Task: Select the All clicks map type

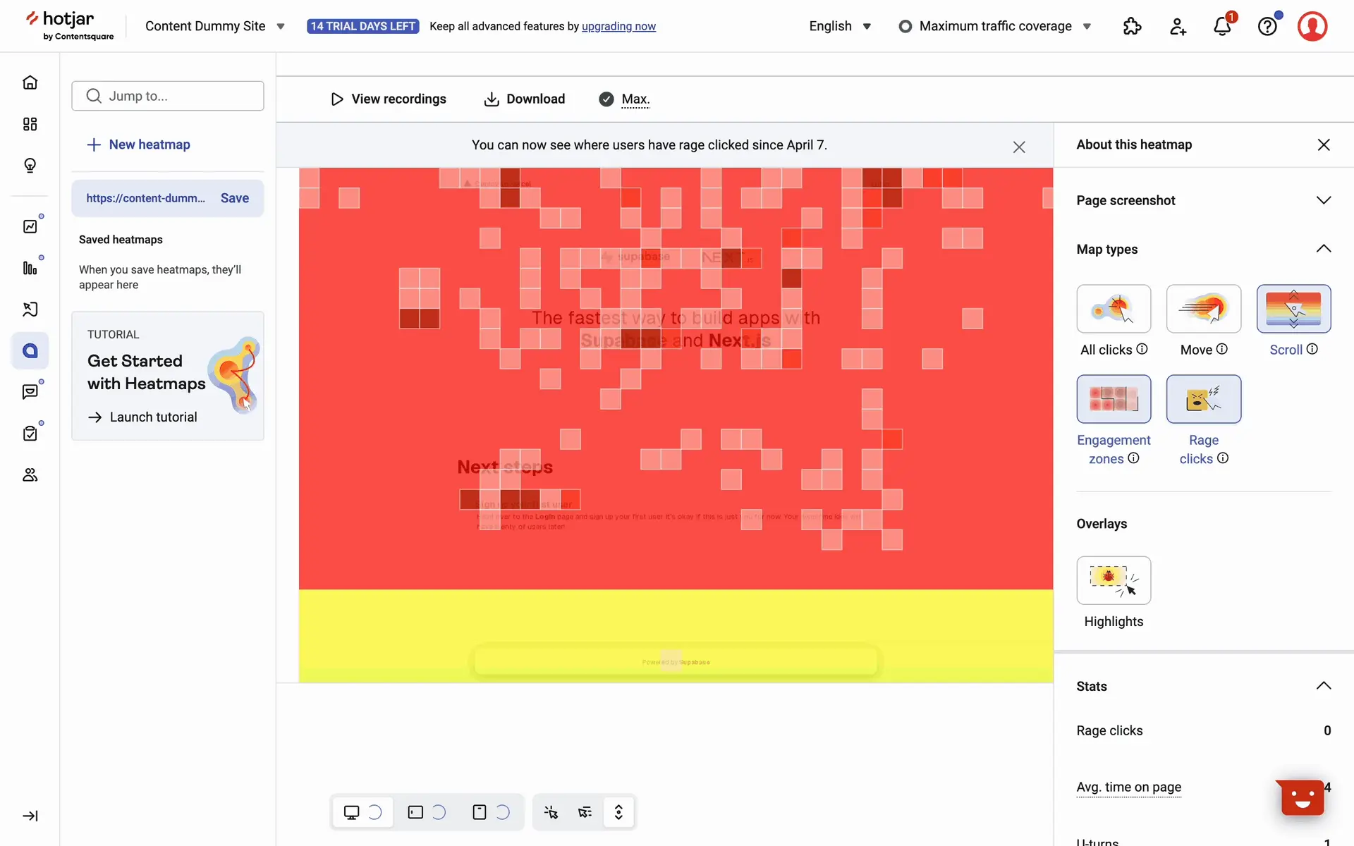Action: click(x=1114, y=309)
